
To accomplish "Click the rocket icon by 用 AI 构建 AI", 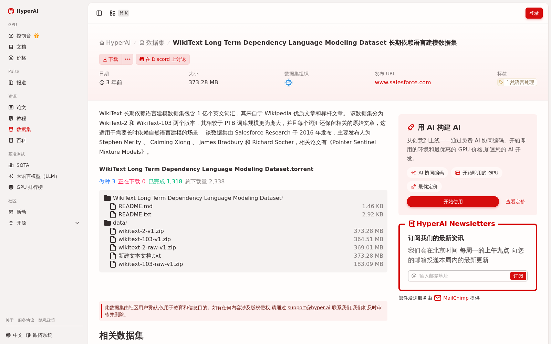I will (x=410, y=128).
